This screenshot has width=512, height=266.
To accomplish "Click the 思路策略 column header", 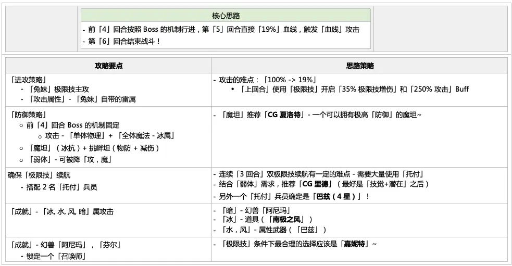I will [360, 66].
